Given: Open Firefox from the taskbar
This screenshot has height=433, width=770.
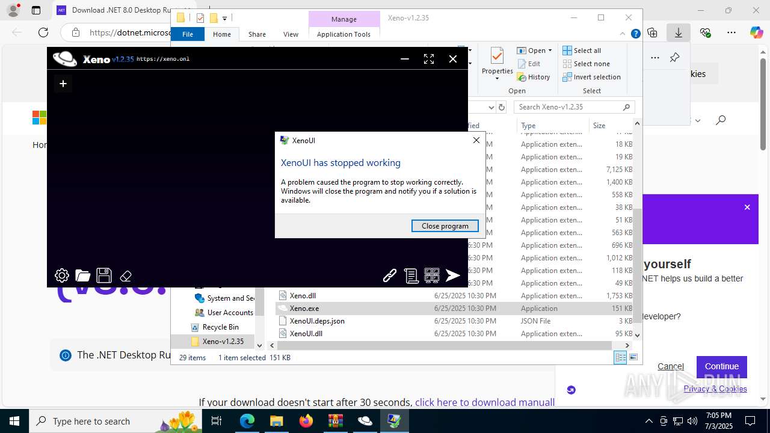Looking at the screenshot, I should coord(306,421).
